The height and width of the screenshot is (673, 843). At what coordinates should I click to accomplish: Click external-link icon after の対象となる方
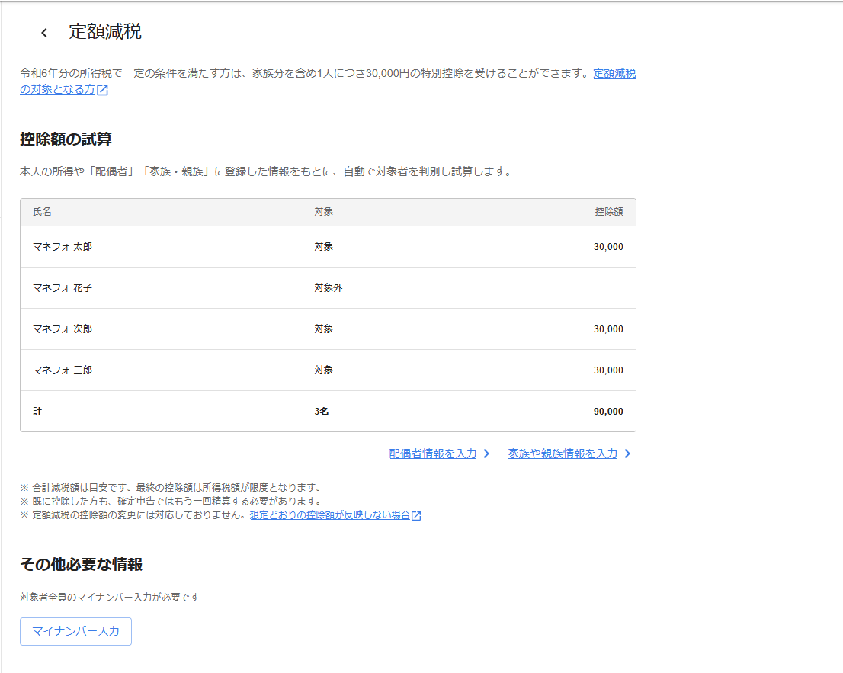tap(102, 90)
